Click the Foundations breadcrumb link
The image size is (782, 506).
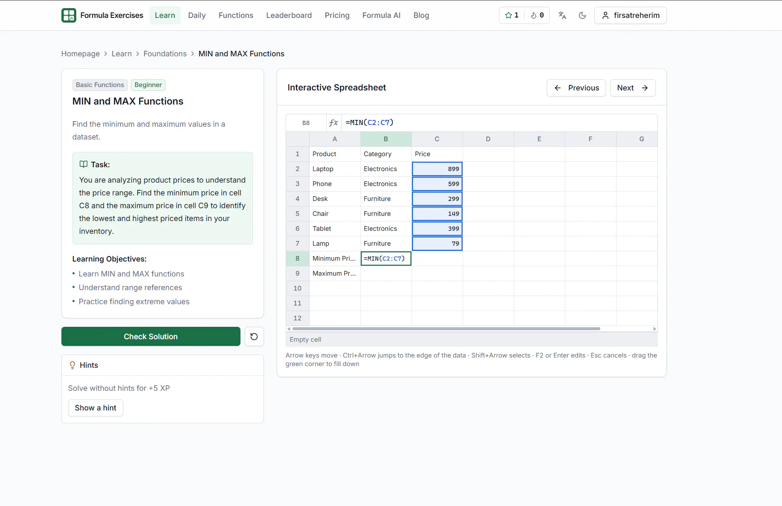[165, 54]
